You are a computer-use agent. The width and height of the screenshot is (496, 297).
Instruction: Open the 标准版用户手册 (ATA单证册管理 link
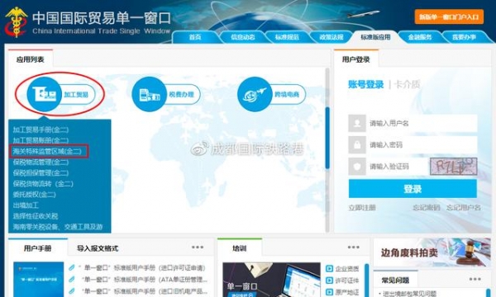[144, 280]
